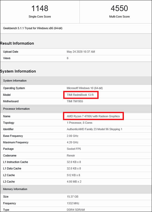
Task: Click the Single-Core Score label
Action: coord(40,17)
